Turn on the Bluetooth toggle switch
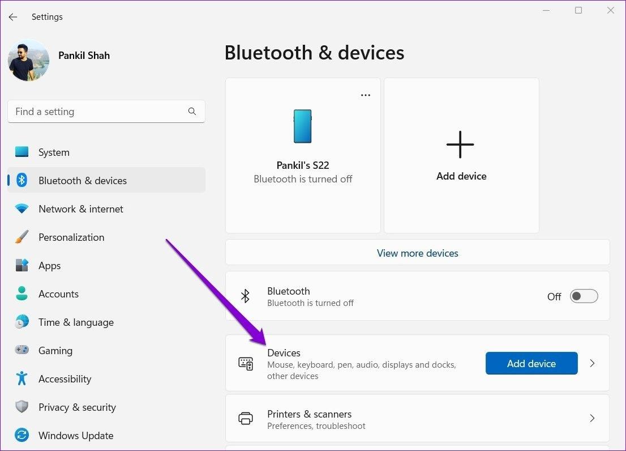 pos(584,296)
